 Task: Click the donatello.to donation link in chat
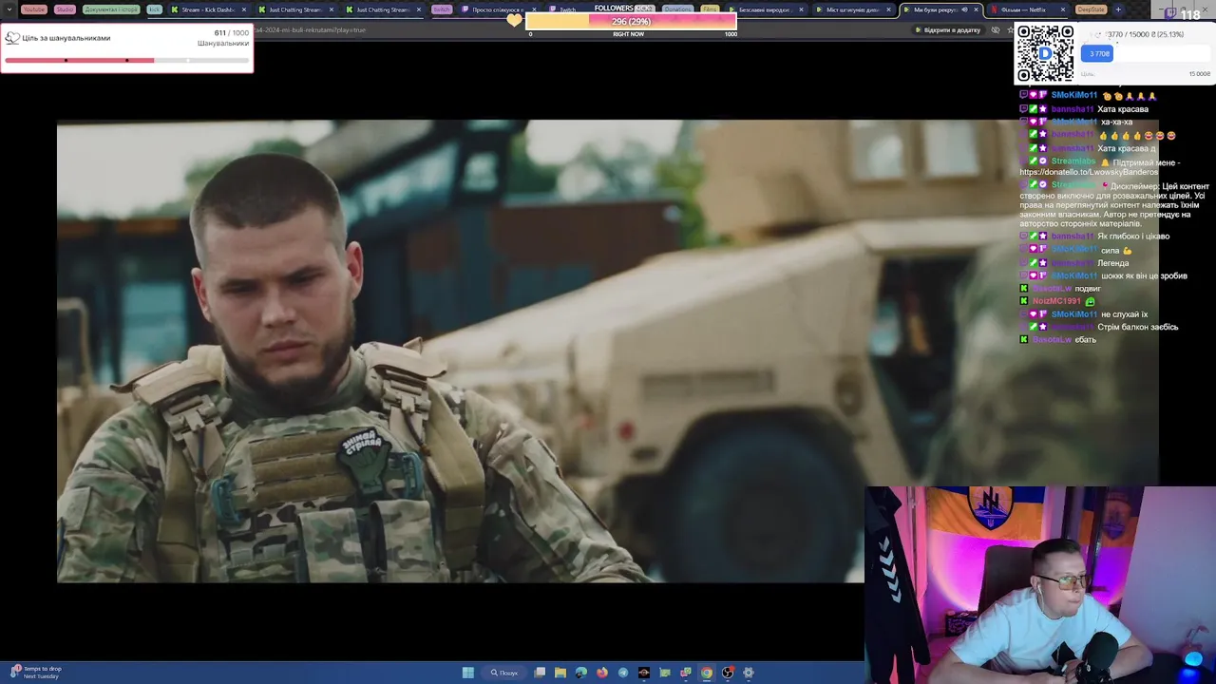1089,172
